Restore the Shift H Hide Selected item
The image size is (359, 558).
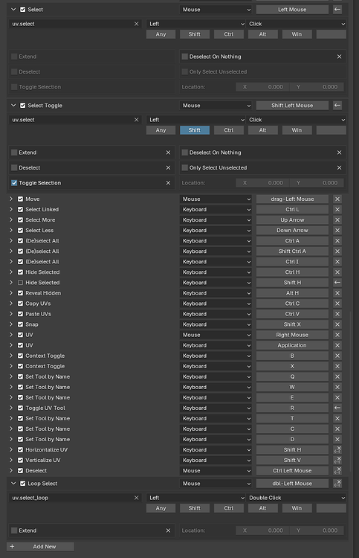(x=337, y=283)
